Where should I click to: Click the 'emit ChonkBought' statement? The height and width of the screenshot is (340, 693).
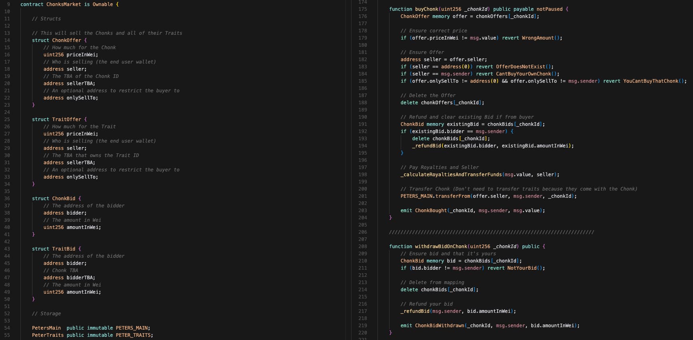[473, 211]
